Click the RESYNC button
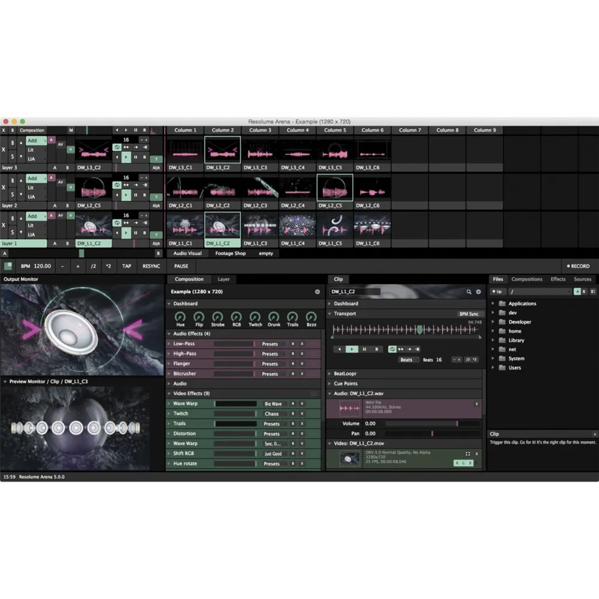 151,266
